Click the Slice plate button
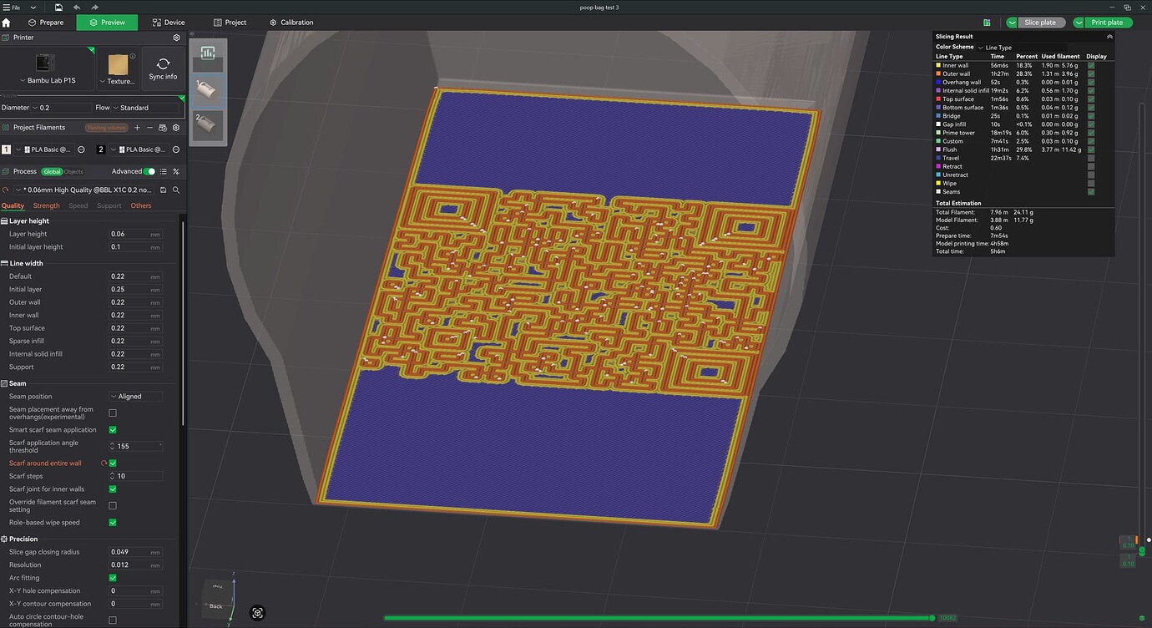Screen dimensions: 1152x628 coord(1041,23)
